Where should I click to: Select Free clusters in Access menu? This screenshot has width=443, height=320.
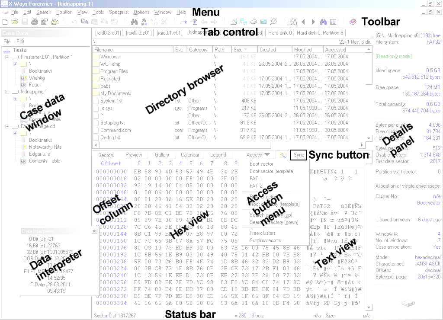263,233
